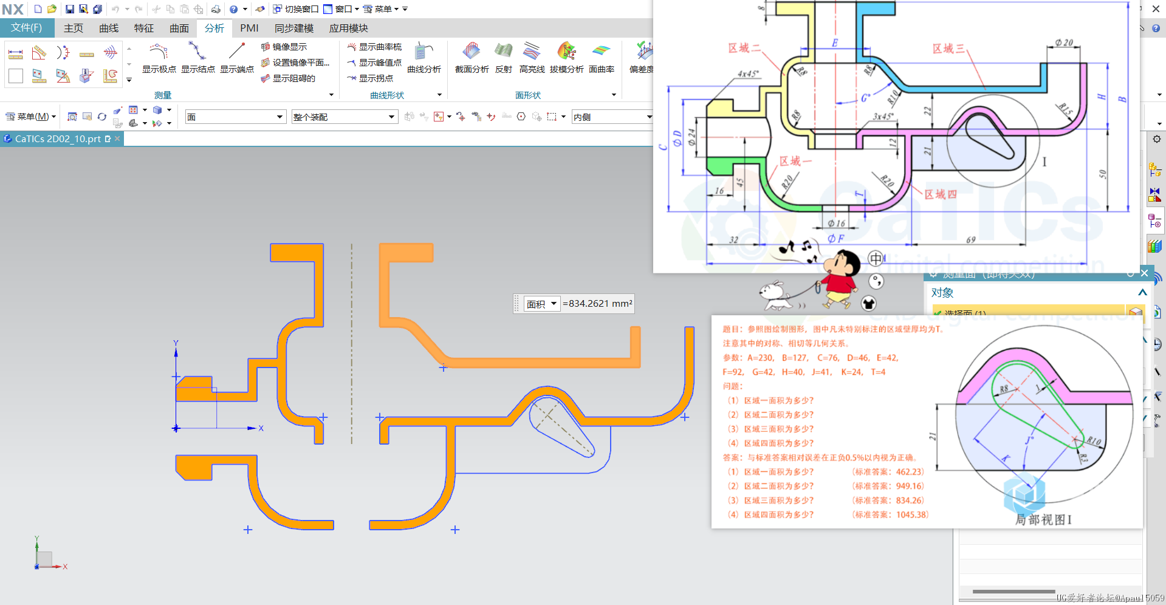Open Section Analysis (截面分析) tool

click(x=472, y=59)
